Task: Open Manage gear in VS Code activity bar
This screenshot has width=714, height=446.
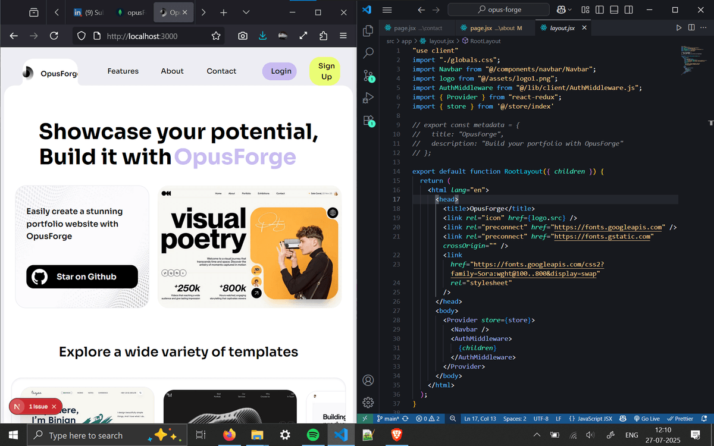Action: pyautogui.click(x=368, y=403)
